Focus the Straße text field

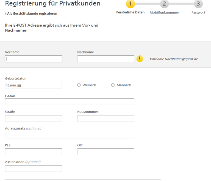coord(34,118)
